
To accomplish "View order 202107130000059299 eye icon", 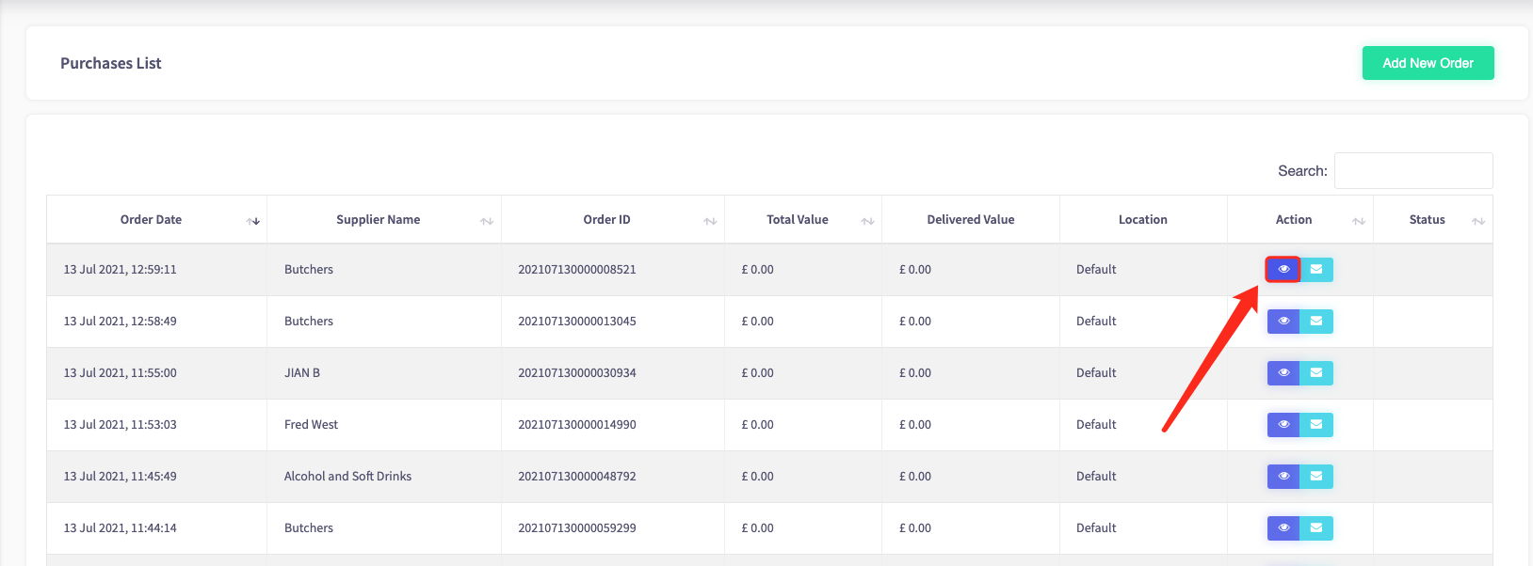I will click(x=1283, y=528).
